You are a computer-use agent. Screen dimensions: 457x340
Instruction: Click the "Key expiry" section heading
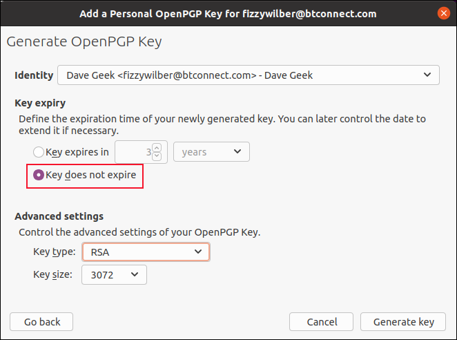[40, 103]
